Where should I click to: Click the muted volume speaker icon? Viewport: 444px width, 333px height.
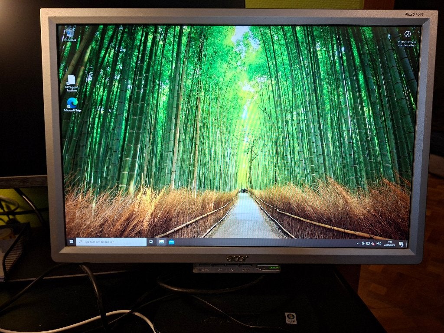click(x=373, y=244)
